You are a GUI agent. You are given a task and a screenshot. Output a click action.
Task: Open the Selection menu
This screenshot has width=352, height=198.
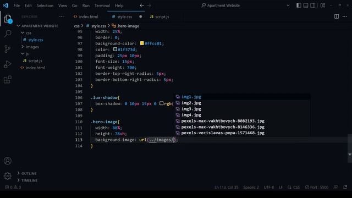pos(45,5)
